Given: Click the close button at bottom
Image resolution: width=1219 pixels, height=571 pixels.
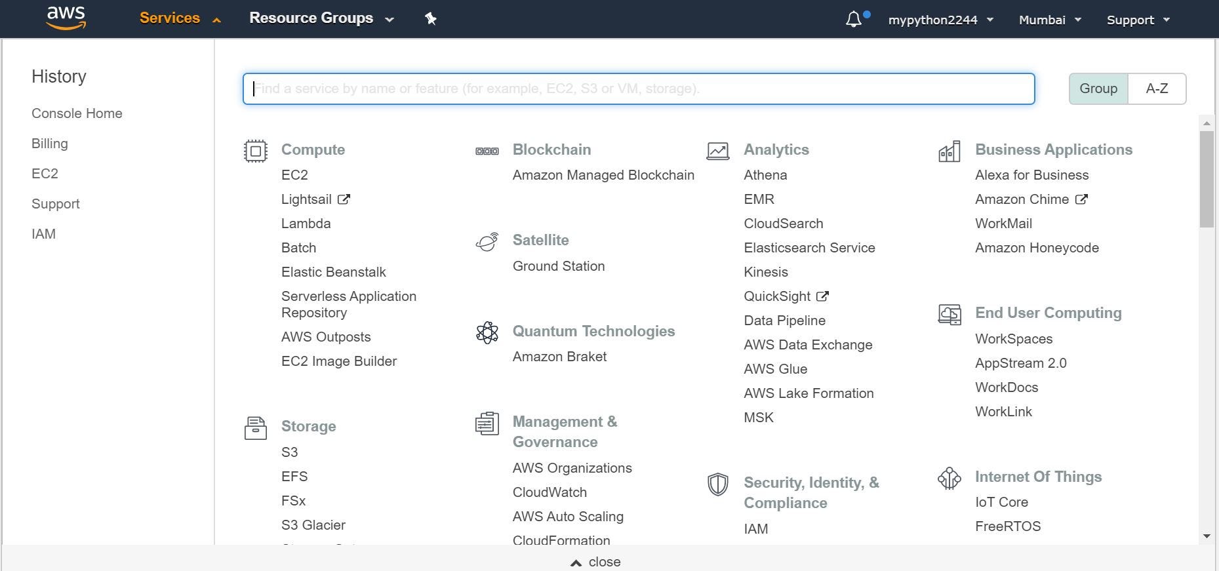Looking at the screenshot, I should tap(595, 562).
